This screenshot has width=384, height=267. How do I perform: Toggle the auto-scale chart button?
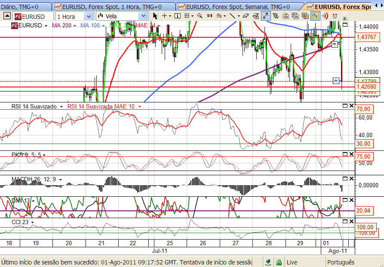(x=266, y=16)
